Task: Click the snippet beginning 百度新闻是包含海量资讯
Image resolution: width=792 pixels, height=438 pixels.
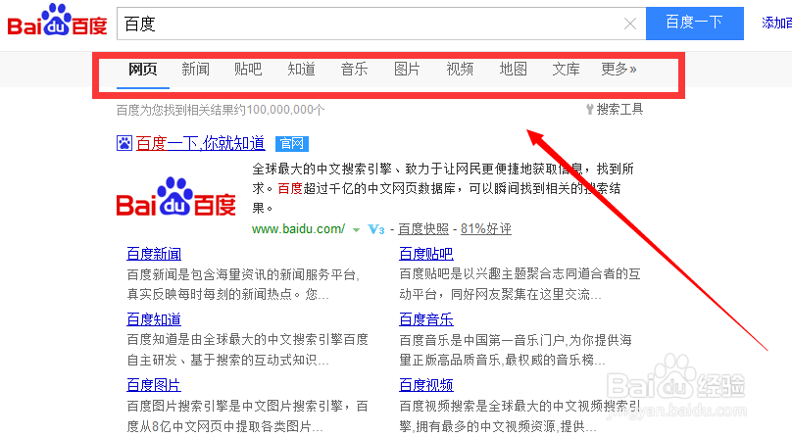Action: (x=243, y=284)
